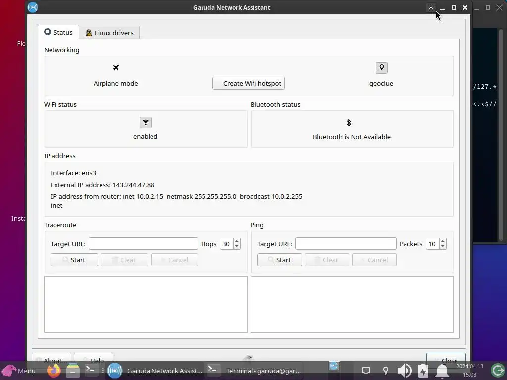The height and width of the screenshot is (380, 507).
Task: Open the terminal launcher in the taskbar
Action: tap(90, 370)
